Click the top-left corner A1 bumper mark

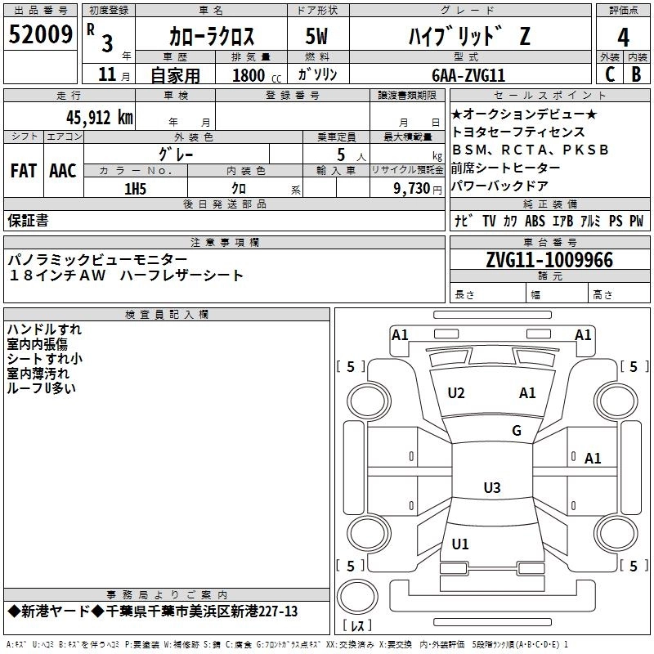click(x=400, y=335)
